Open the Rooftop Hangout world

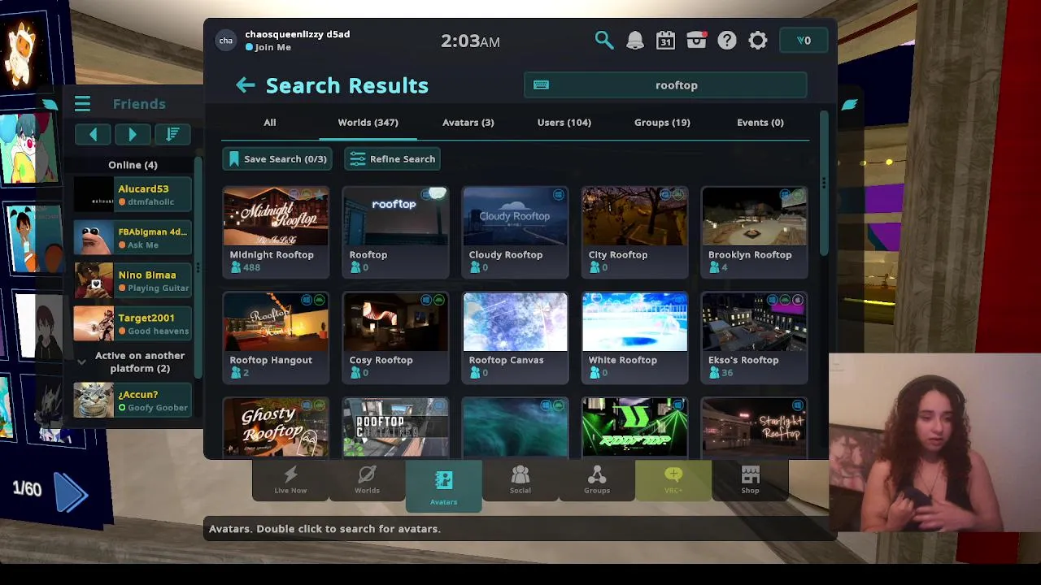[x=276, y=338]
